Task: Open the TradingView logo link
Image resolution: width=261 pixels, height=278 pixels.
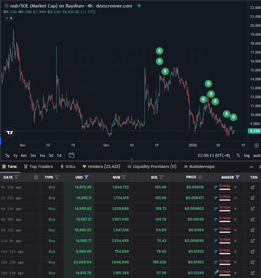Action: [10, 132]
